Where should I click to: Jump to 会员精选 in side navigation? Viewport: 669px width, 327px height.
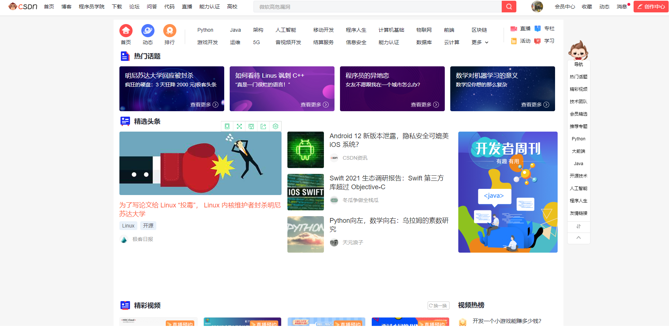578,114
